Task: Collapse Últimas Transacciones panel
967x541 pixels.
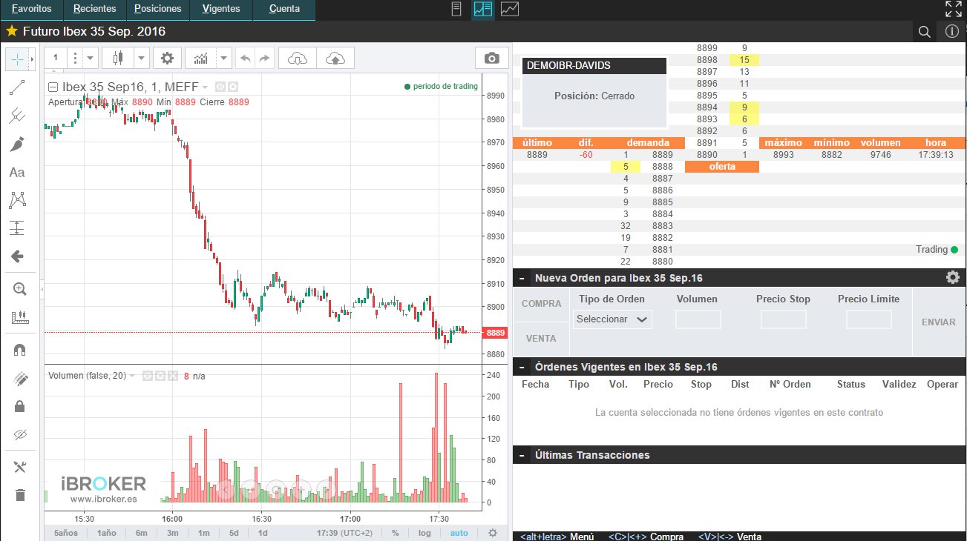Action: [522, 455]
